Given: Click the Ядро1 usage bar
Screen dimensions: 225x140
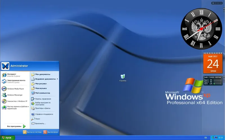Looking at the screenshot, I should pos(217,80).
